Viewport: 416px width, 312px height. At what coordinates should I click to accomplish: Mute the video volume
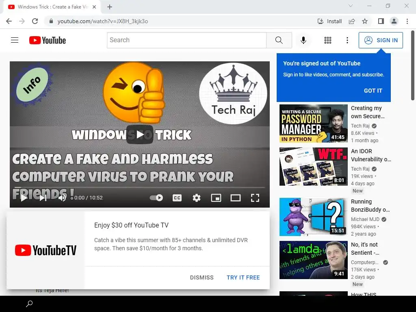62,198
